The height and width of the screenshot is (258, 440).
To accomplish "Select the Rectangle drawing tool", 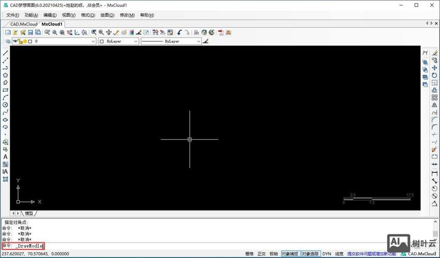I will click(6, 90).
